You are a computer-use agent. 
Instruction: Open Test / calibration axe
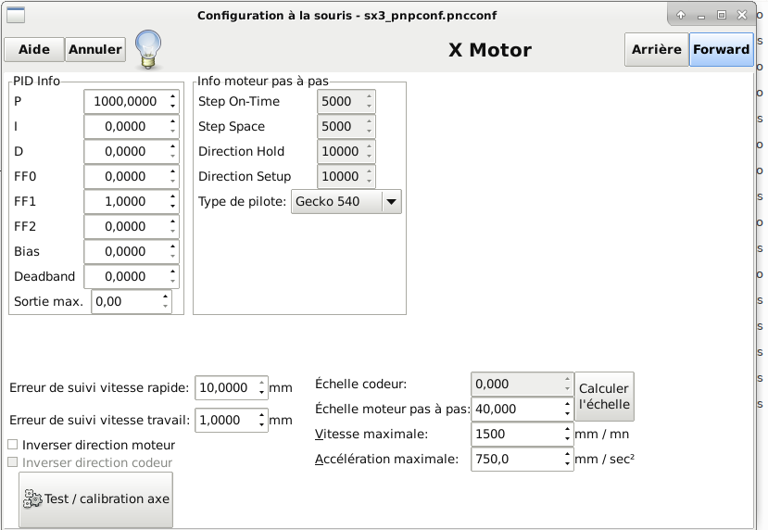[x=96, y=499]
